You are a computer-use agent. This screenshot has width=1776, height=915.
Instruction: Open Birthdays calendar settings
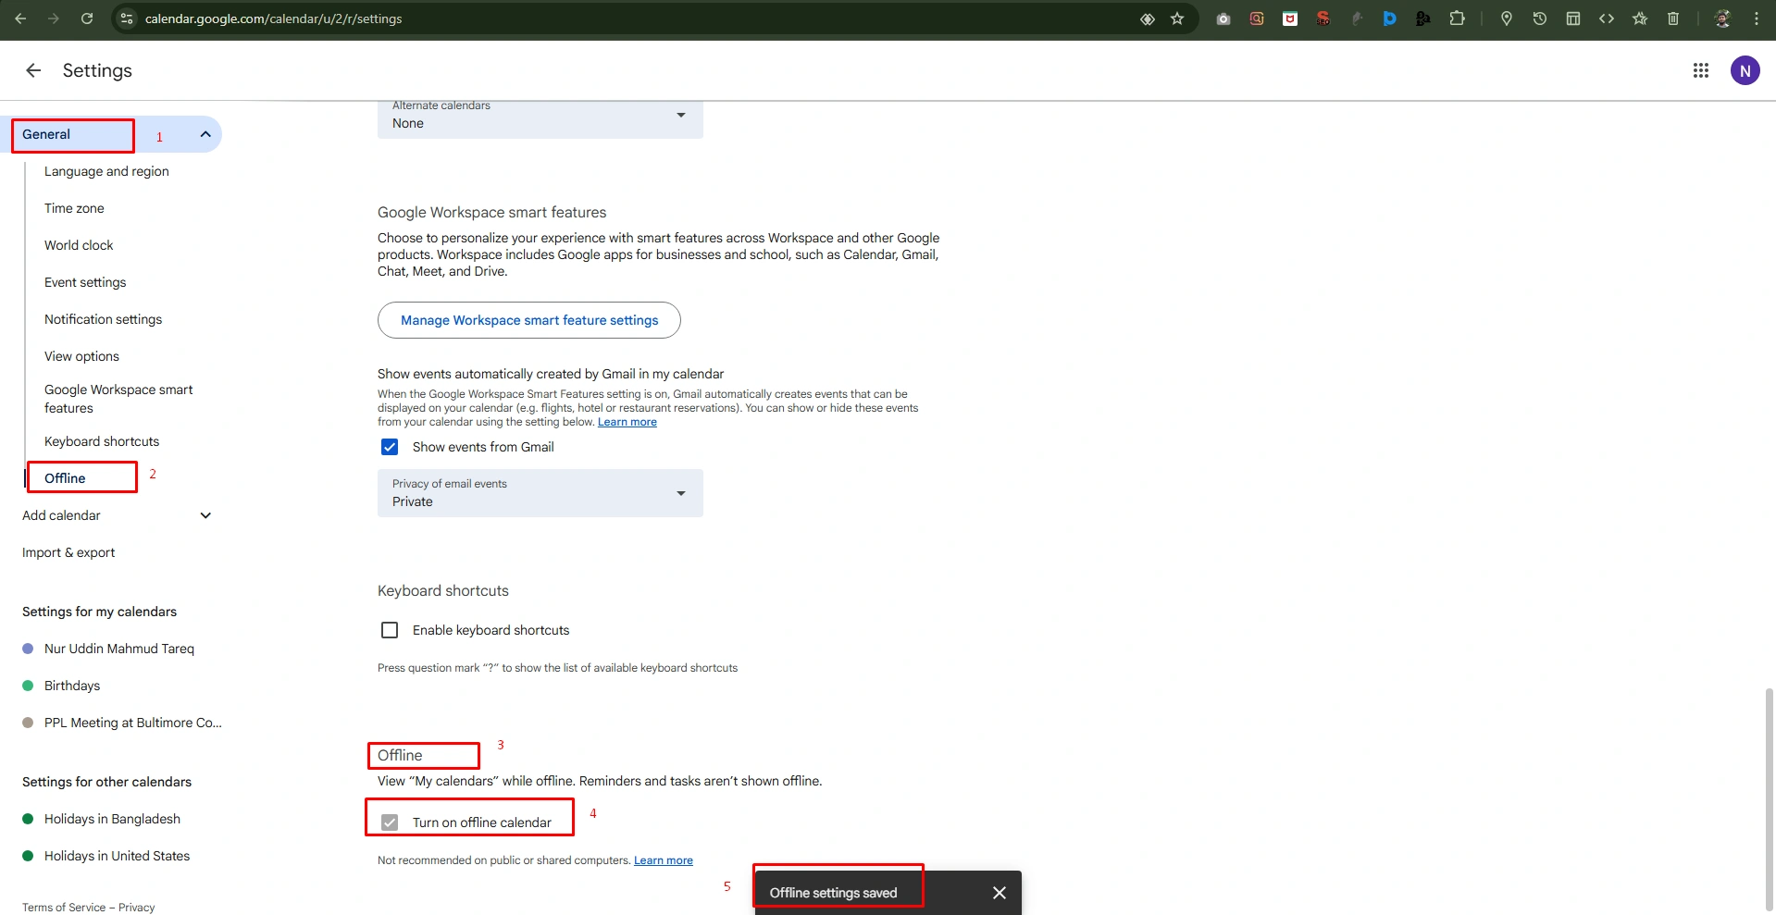pos(72,686)
